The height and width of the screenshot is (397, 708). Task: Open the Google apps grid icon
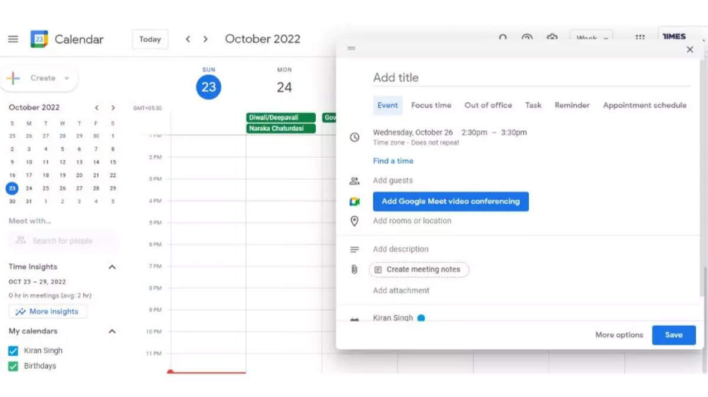coord(640,38)
